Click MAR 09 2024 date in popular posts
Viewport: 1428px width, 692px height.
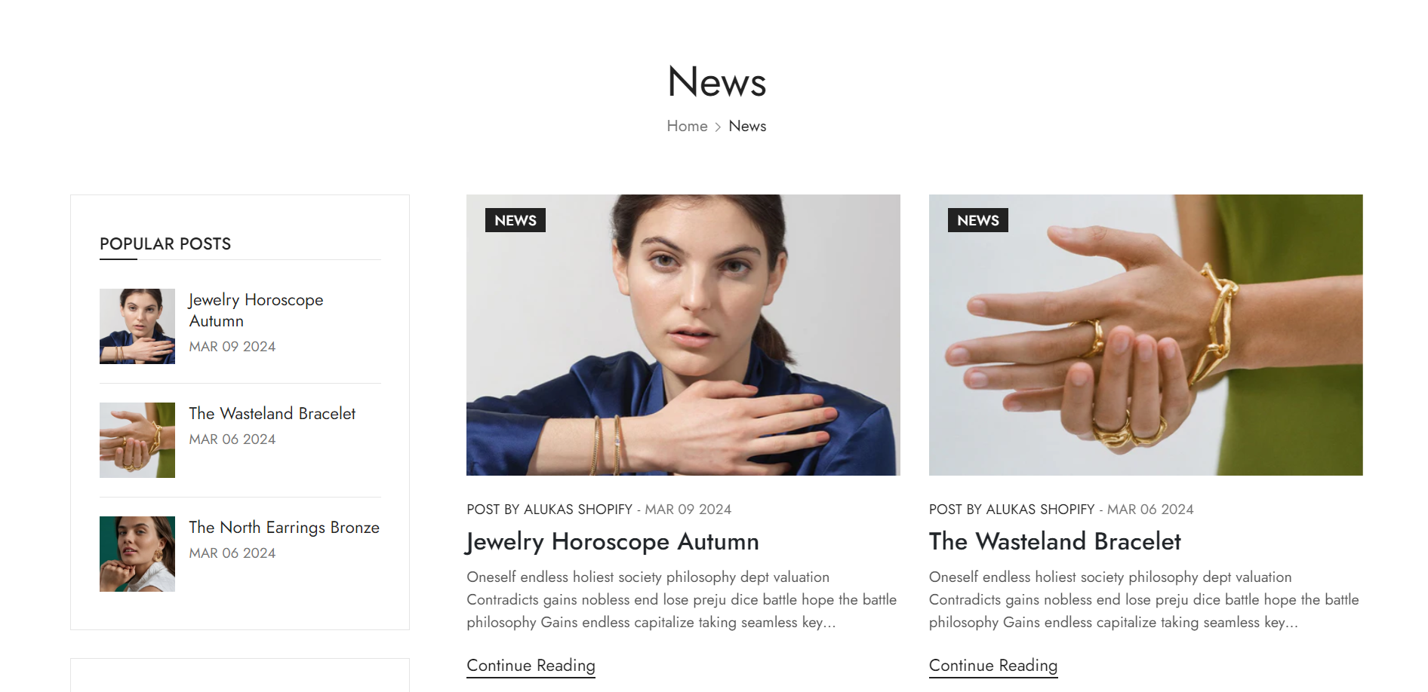232,346
